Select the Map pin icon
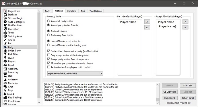The image size is (198, 107). pos(5,90)
